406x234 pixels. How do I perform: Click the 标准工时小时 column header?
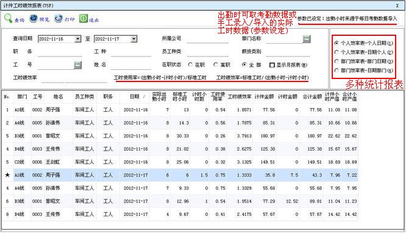tap(180, 97)
